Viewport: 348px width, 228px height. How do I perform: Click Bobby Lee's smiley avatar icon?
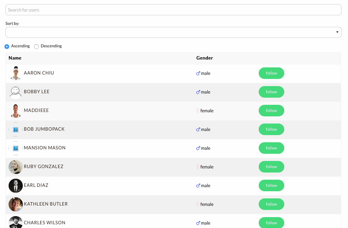16,92
